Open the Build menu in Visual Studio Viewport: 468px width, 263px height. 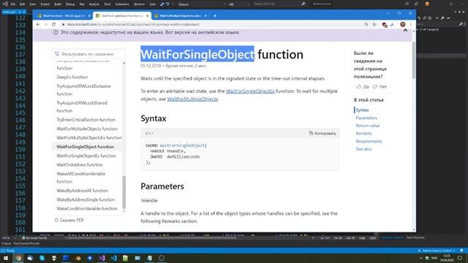(58, 4)
